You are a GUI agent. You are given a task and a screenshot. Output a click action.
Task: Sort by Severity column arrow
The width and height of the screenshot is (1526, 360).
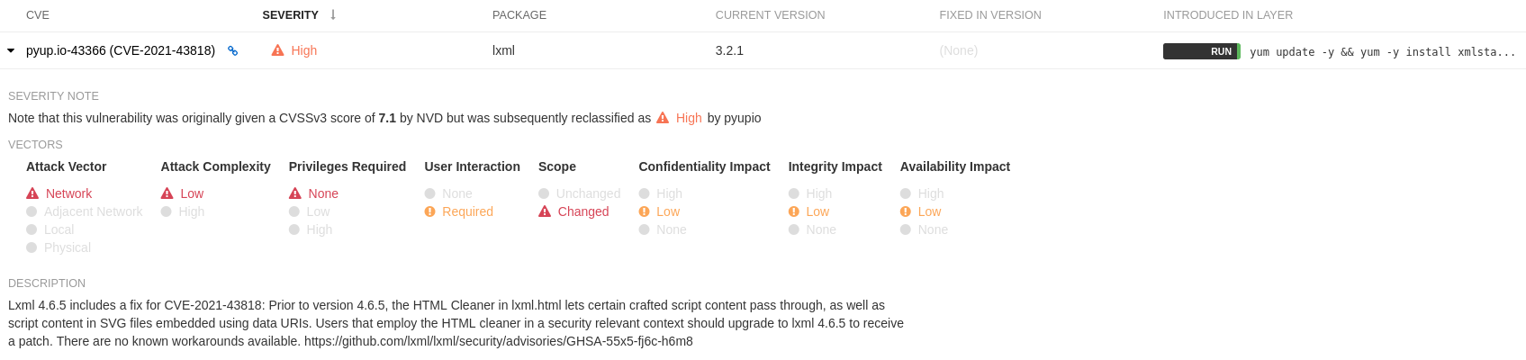click(333, 15)
